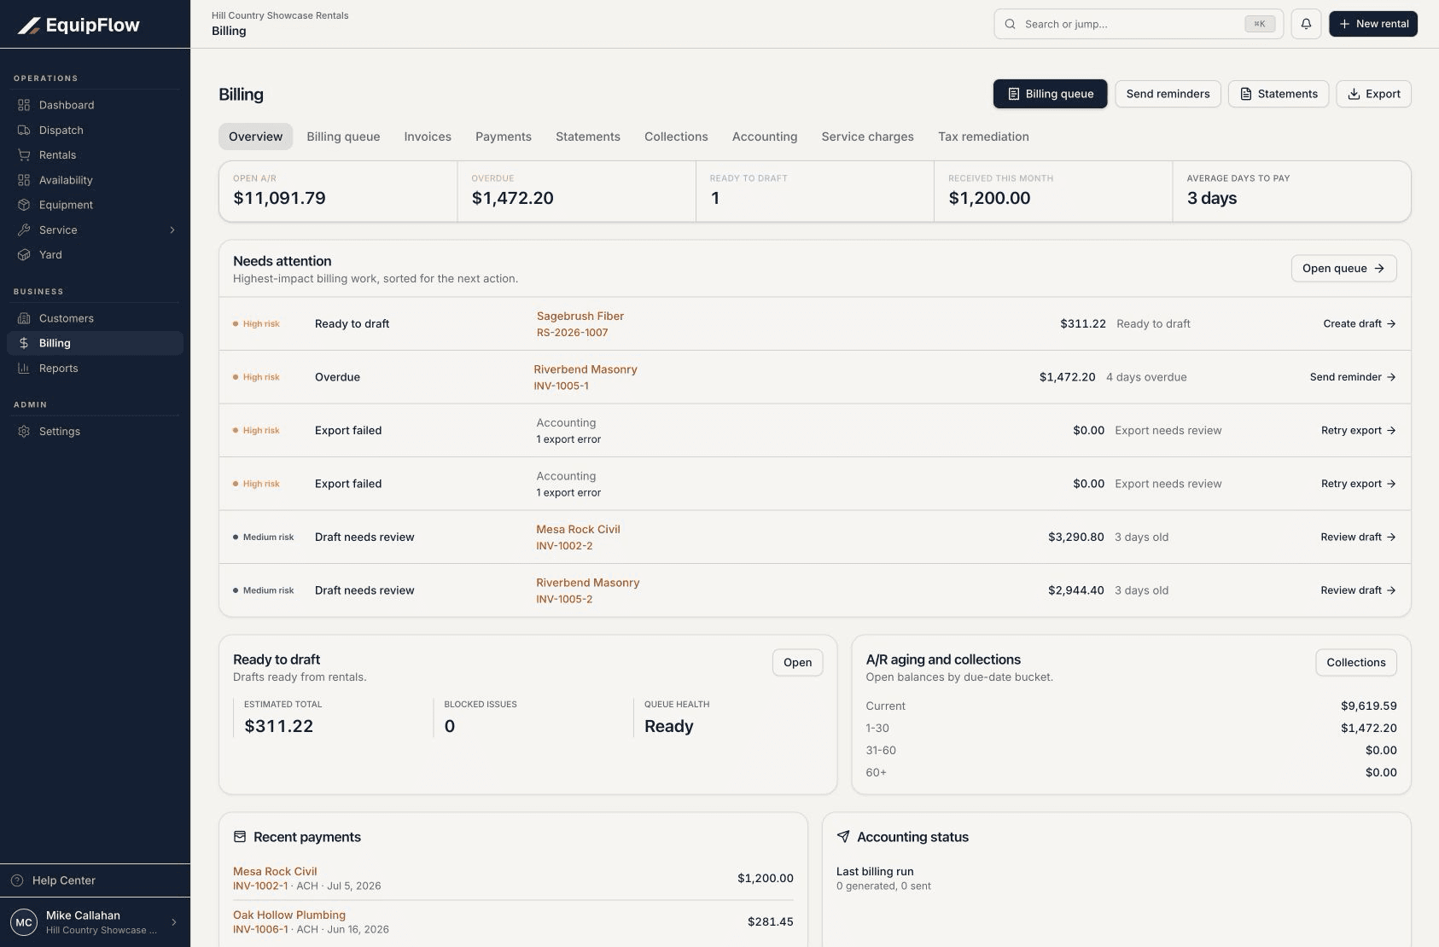Click the Settings gear icon
This screenshot has height=947, width=1439.
24,432
